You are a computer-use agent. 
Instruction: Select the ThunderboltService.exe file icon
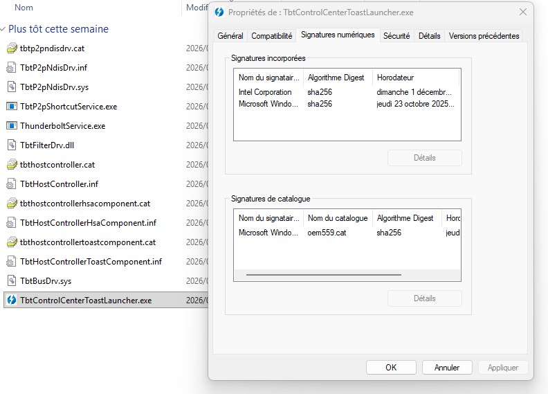pos(11,126)
